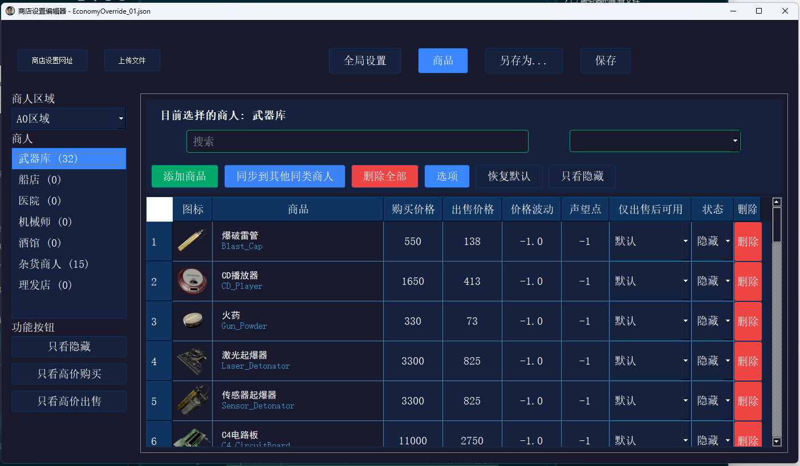This screenshot has width=800, height=466.
Task: Click the C4 circuit board item icon
Action: (192, 438)
